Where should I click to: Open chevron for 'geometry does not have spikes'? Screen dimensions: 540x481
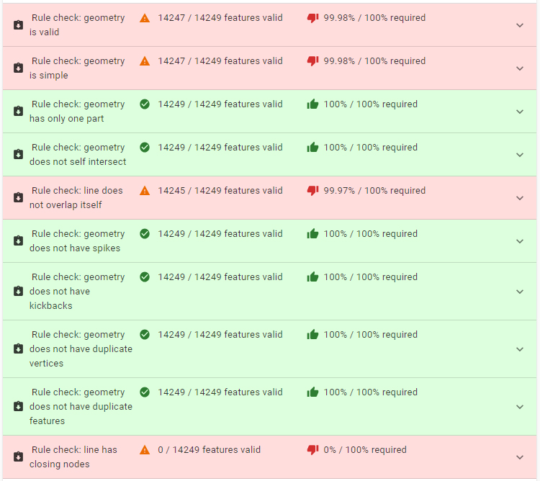[x=520, y=241]
